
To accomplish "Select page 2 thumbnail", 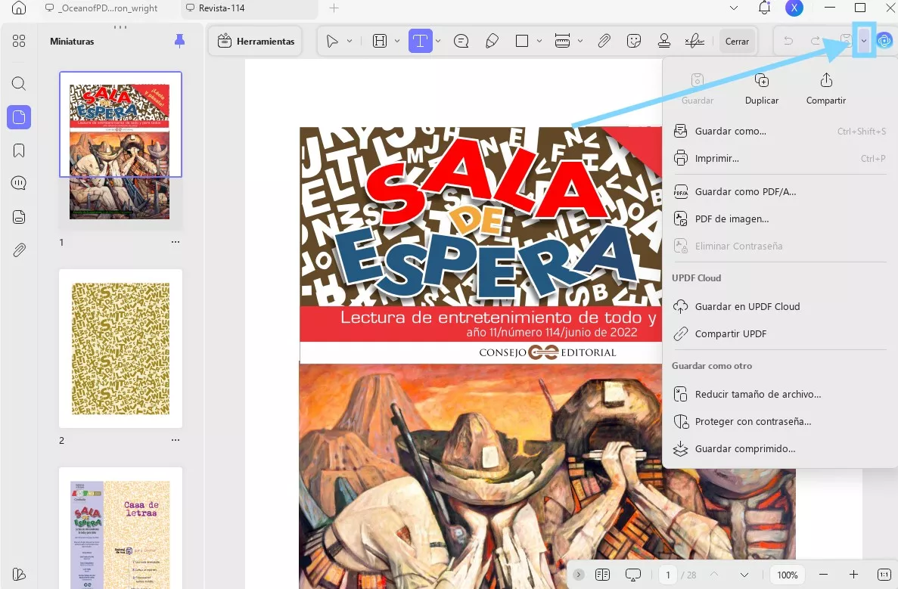I will 120,349.
